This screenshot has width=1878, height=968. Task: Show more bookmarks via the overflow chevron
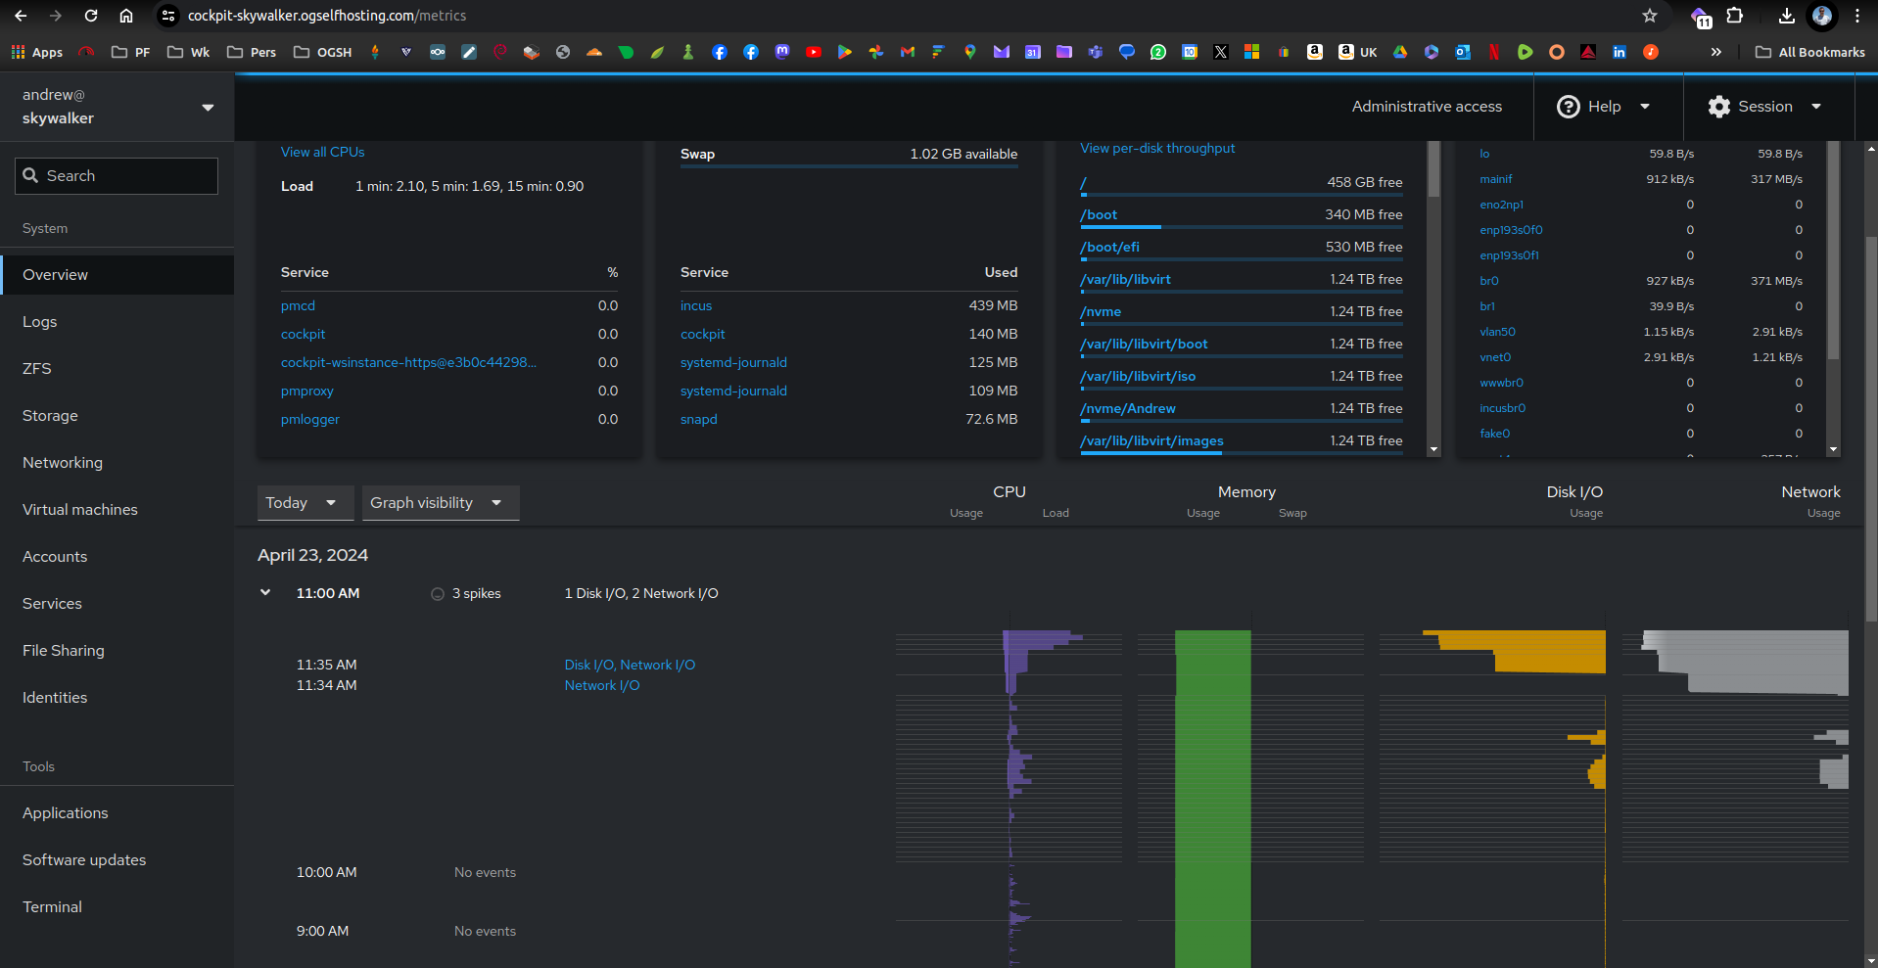[1715, 52]
